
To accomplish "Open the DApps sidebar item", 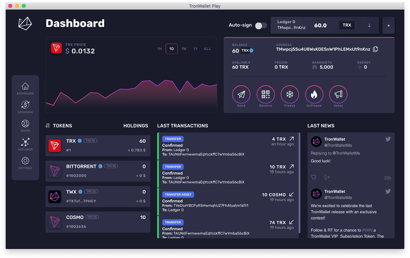I will [25, 126].
